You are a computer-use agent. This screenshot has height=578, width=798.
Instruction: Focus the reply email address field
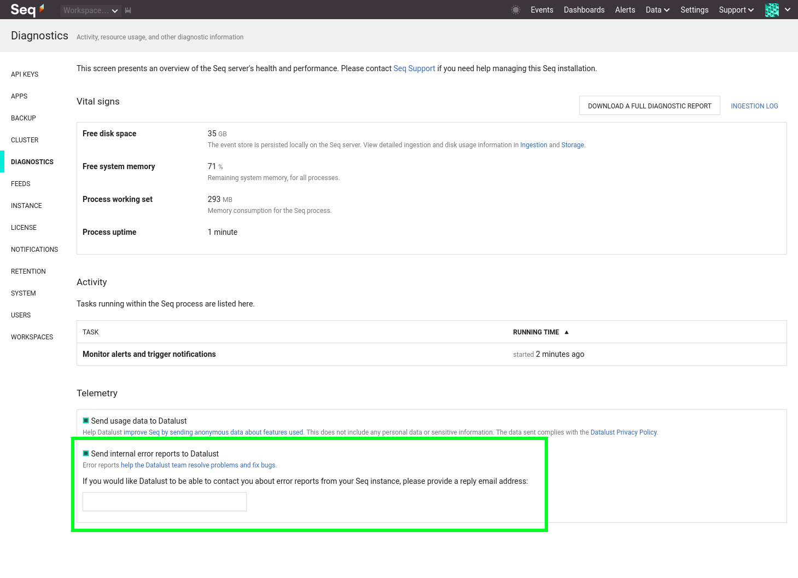165,502
